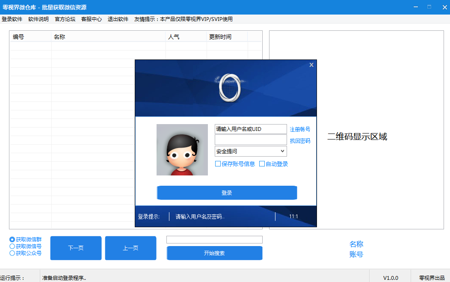
Task: Select the 获取微信群 radio button
Action: point(12,240)
